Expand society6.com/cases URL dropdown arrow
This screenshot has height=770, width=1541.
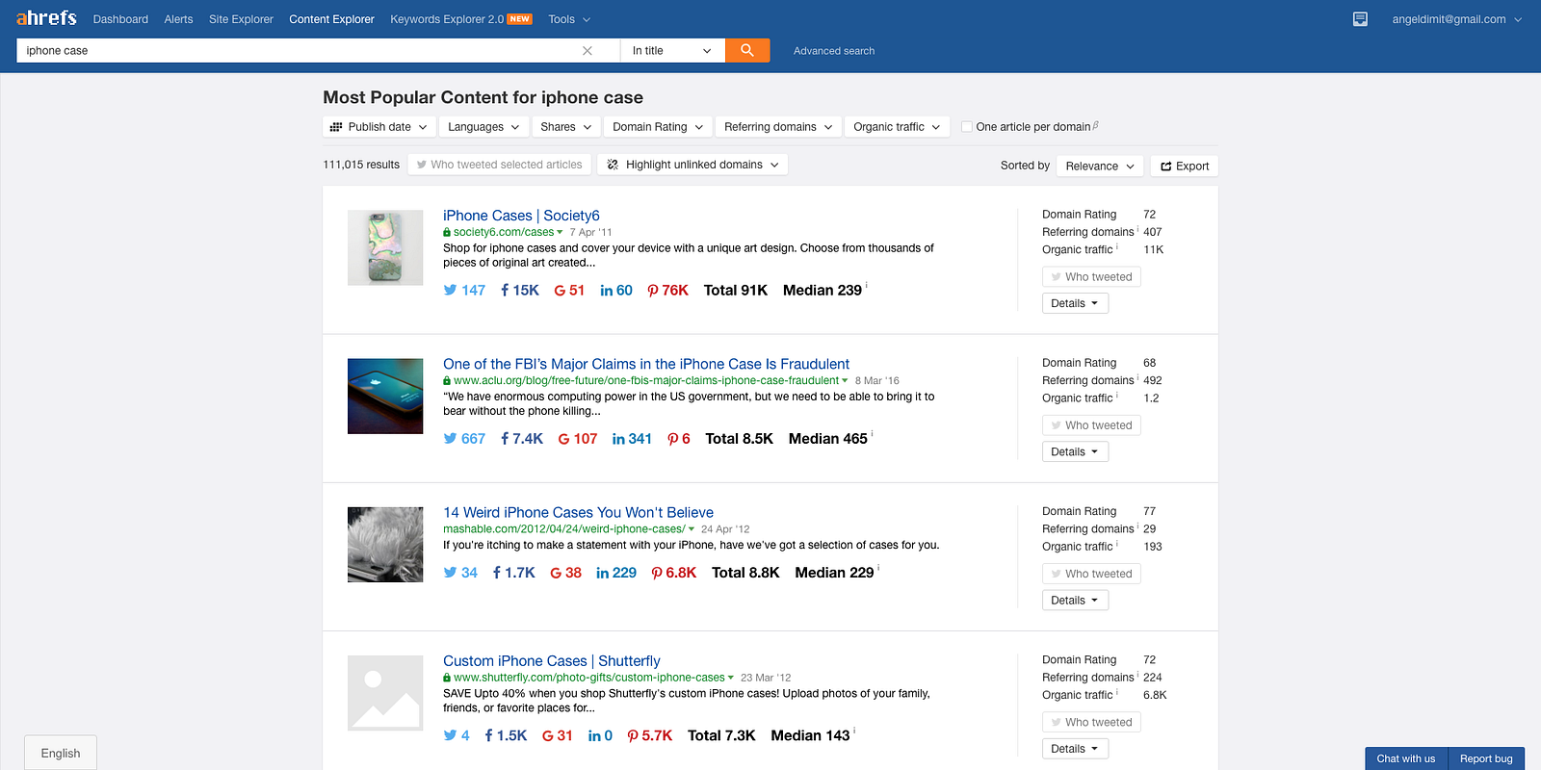[560, 232]
